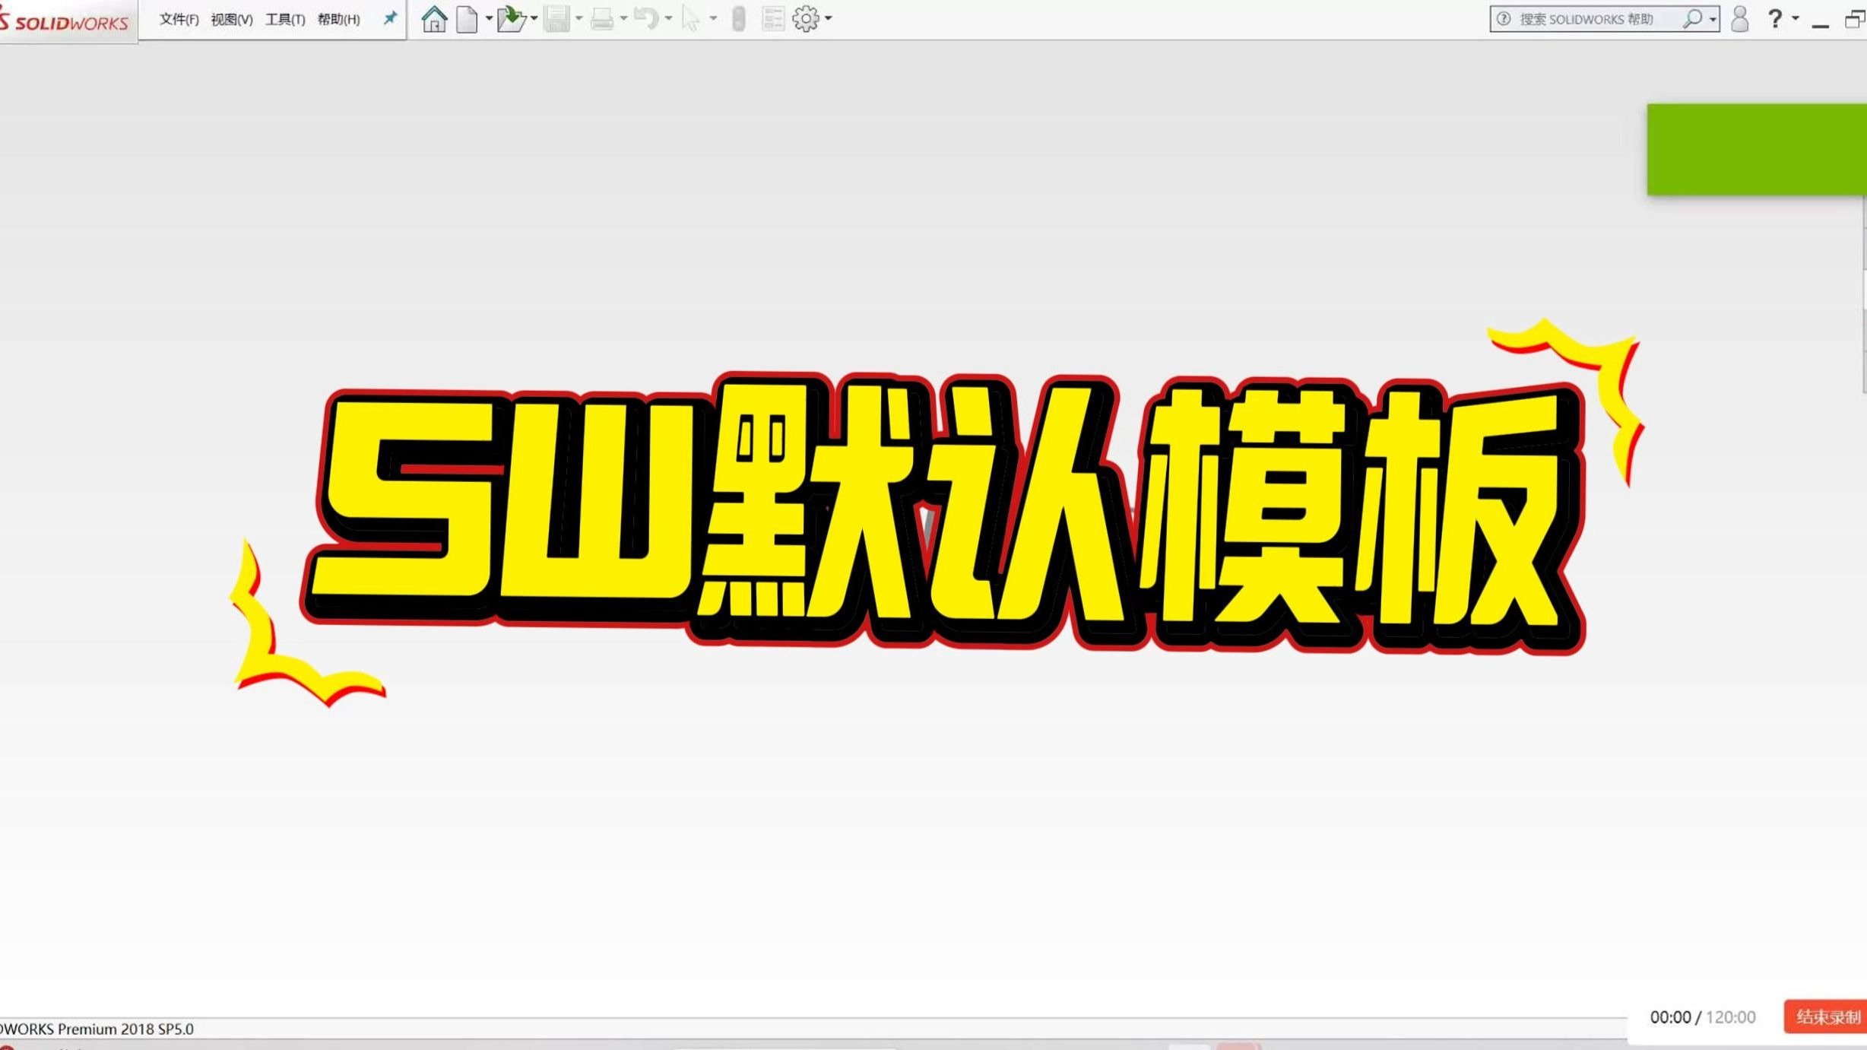Image resolution: width=1867 pixels, height=1050 pixels.
Task: Click the Undo icon
Action: click(x=646, y=18)
